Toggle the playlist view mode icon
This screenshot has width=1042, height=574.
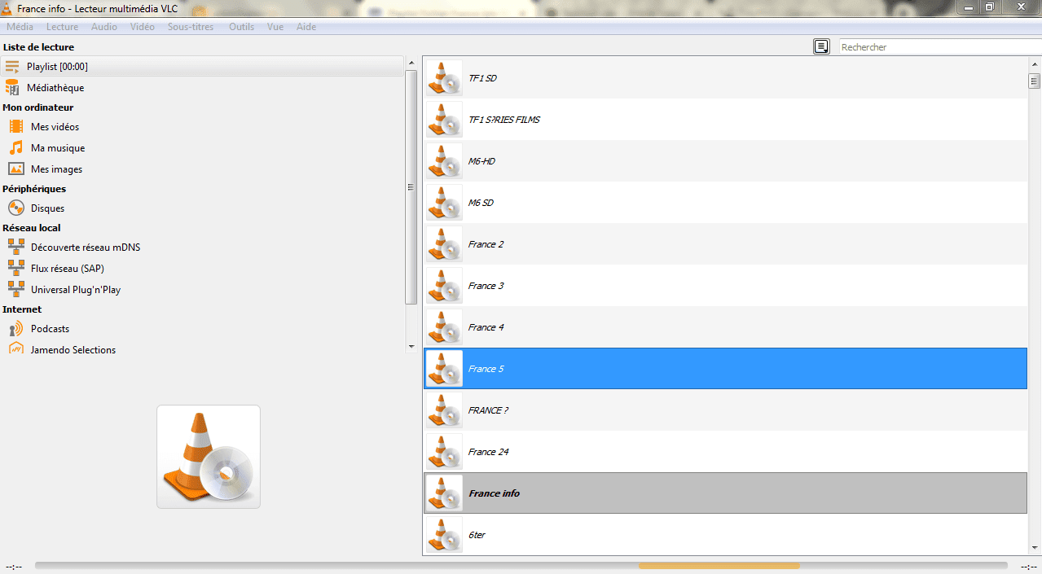click(x=821, y=46)
